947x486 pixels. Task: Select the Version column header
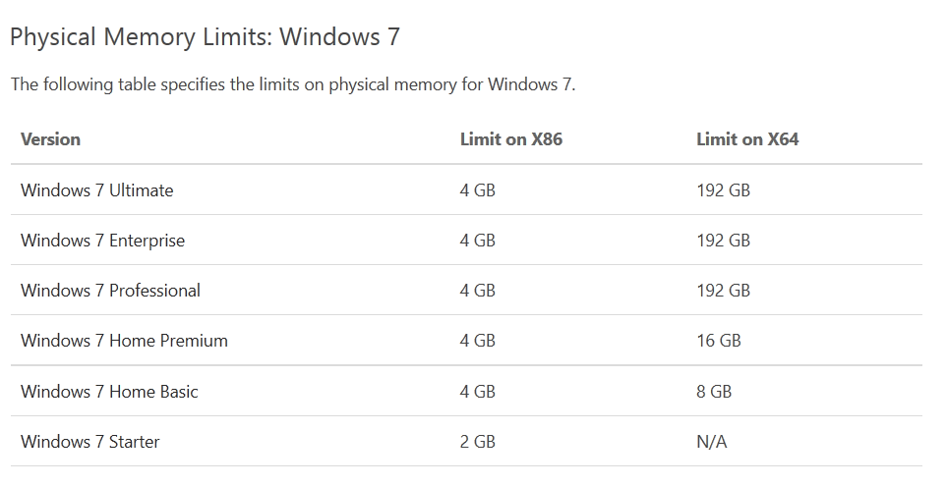50,139
